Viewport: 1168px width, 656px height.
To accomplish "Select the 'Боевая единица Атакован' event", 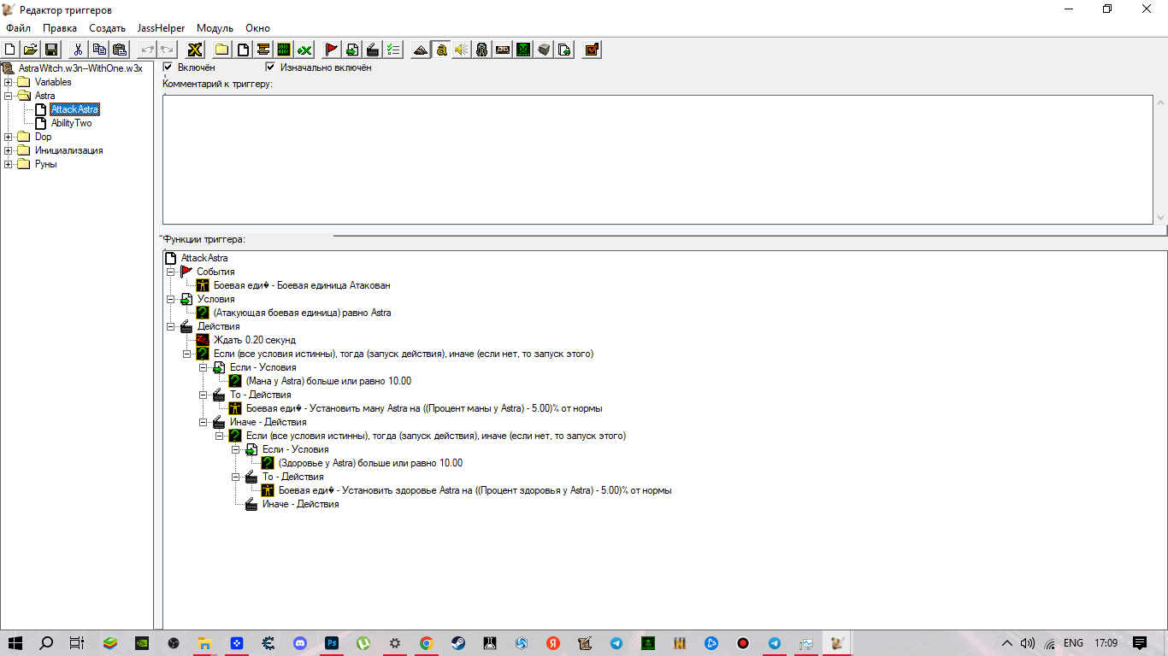I will pyautogui.click(x=302, y=285).
